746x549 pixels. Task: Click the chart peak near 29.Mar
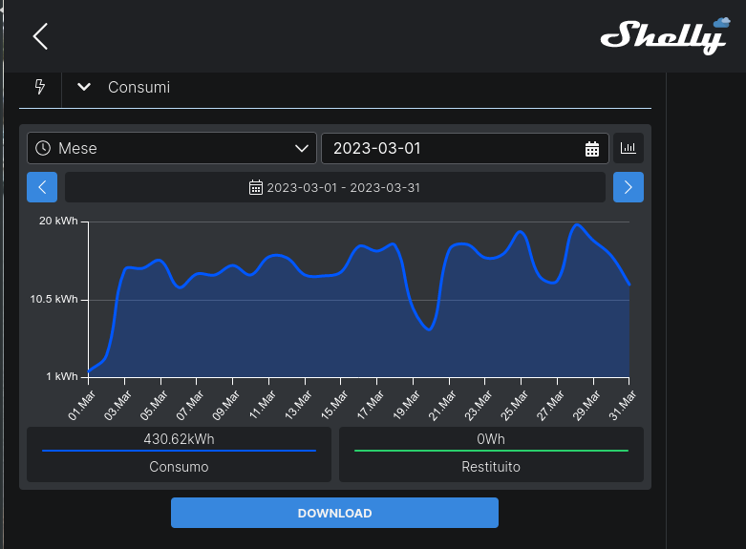coord(576,225)
